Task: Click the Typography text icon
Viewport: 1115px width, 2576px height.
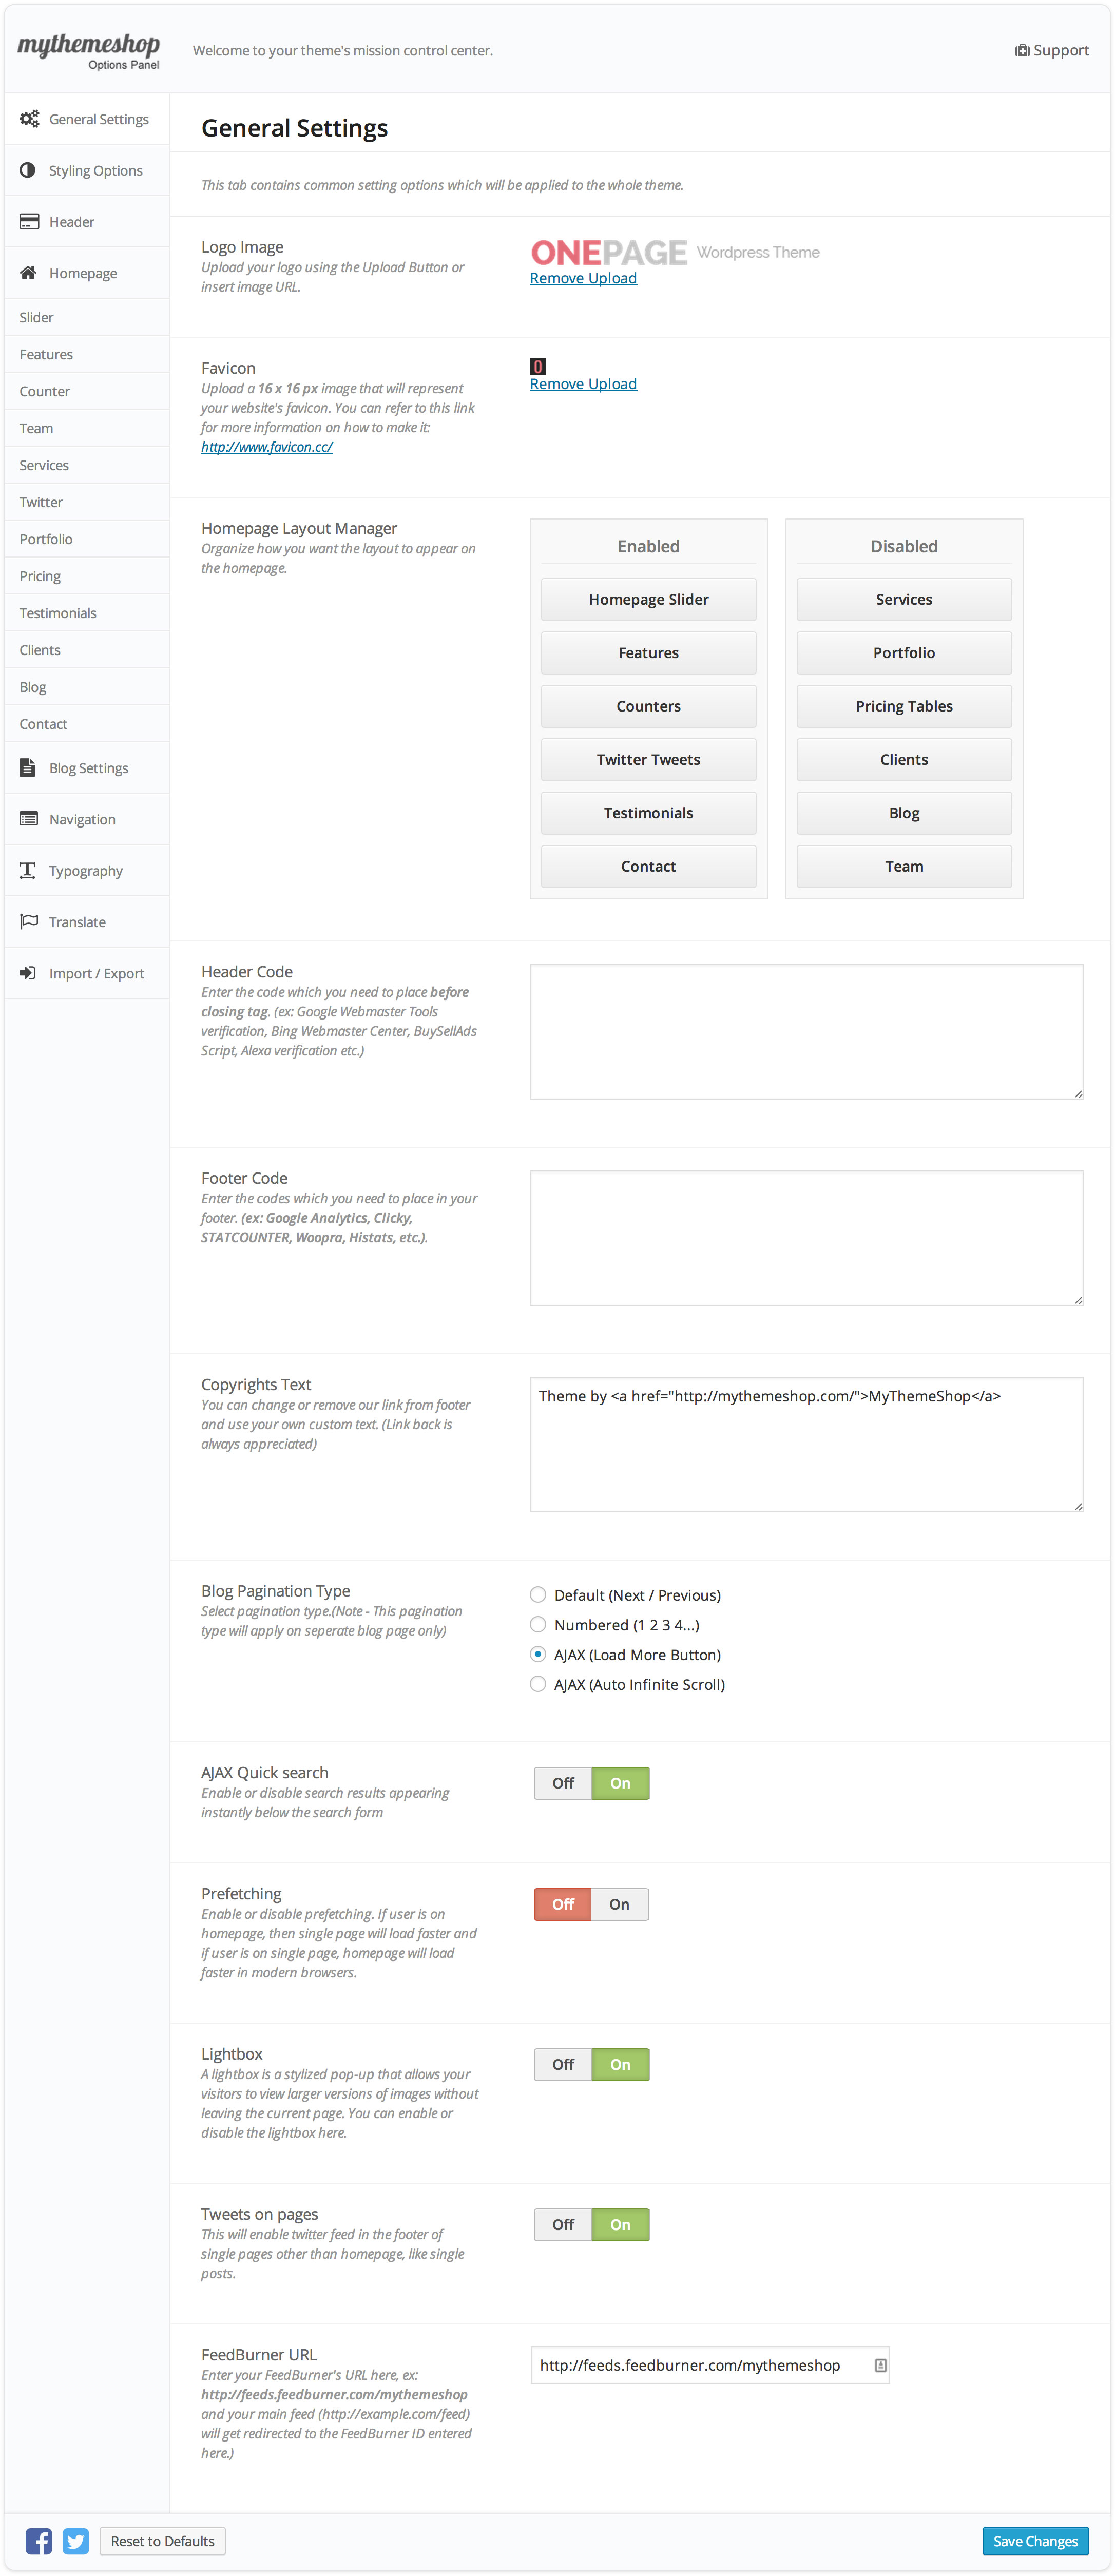Action: coord(28,871)
